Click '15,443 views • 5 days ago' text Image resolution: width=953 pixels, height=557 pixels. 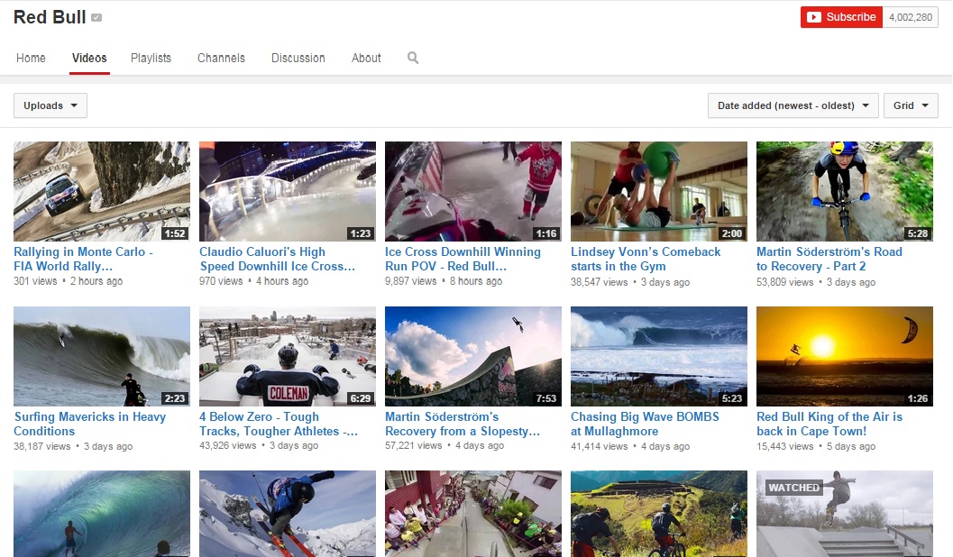[x=816, y=446]
